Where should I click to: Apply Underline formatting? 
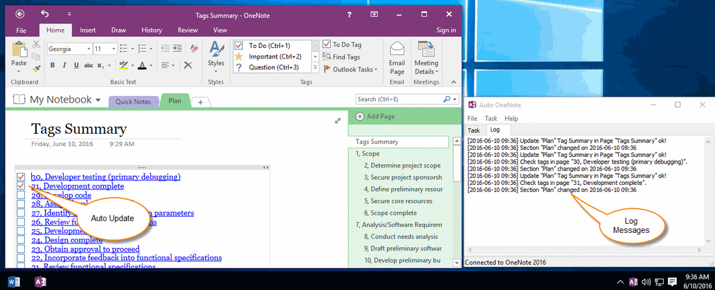pos(76,66)
